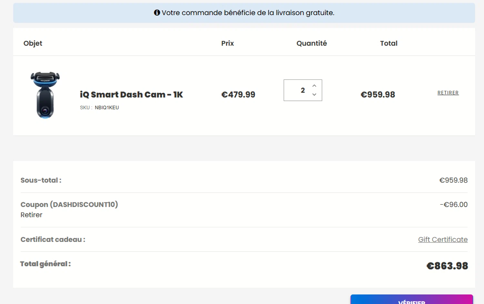The width and height of the screenshot is (484, 304).
Task: Remove the DASHDISCOUNT10 coupon via Retirer
Action: click(31, 215)
